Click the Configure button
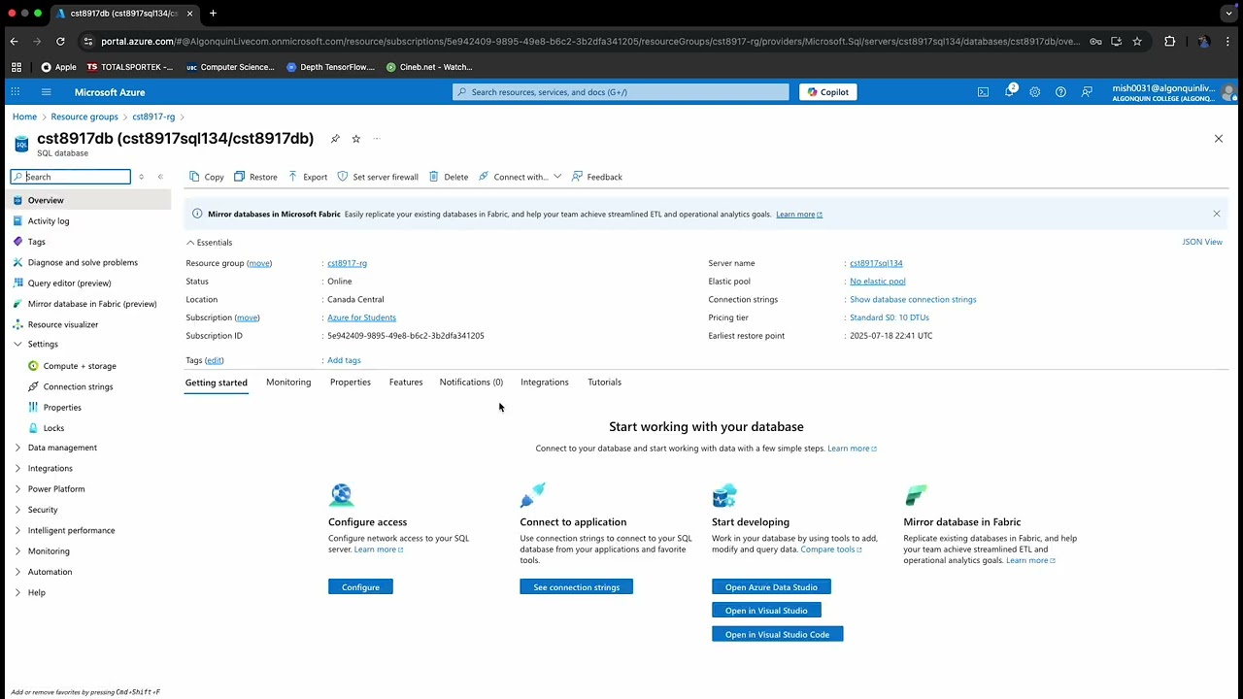The image size is (1243, 699). pos(360,587)
